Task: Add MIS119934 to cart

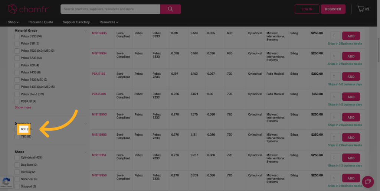Action: [351, 56]
